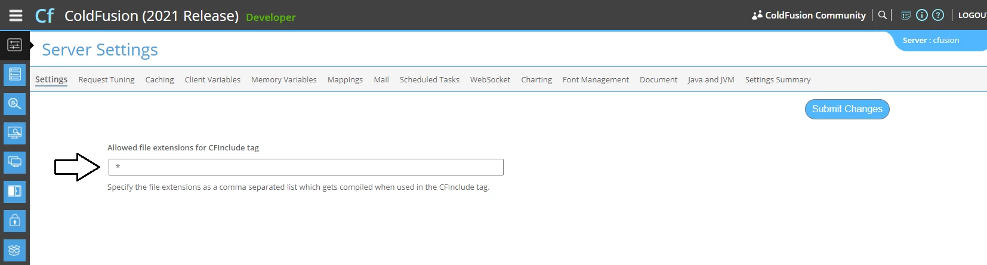Select the Charting tab
Image resolution: width=987 pixels, height=265 pixels.
click(x=536, y=80)
